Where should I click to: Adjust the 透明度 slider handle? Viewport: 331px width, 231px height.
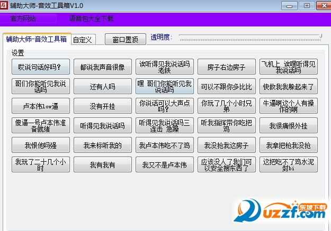tap(320, 36)
